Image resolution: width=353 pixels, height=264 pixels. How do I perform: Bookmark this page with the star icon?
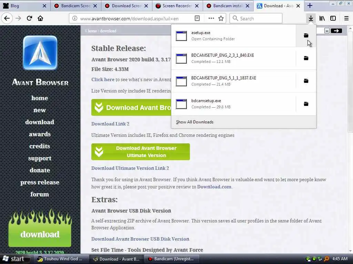(221, 19)
